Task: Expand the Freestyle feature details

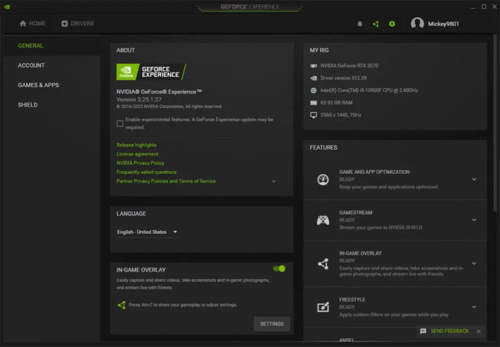Action: (474, 307)
